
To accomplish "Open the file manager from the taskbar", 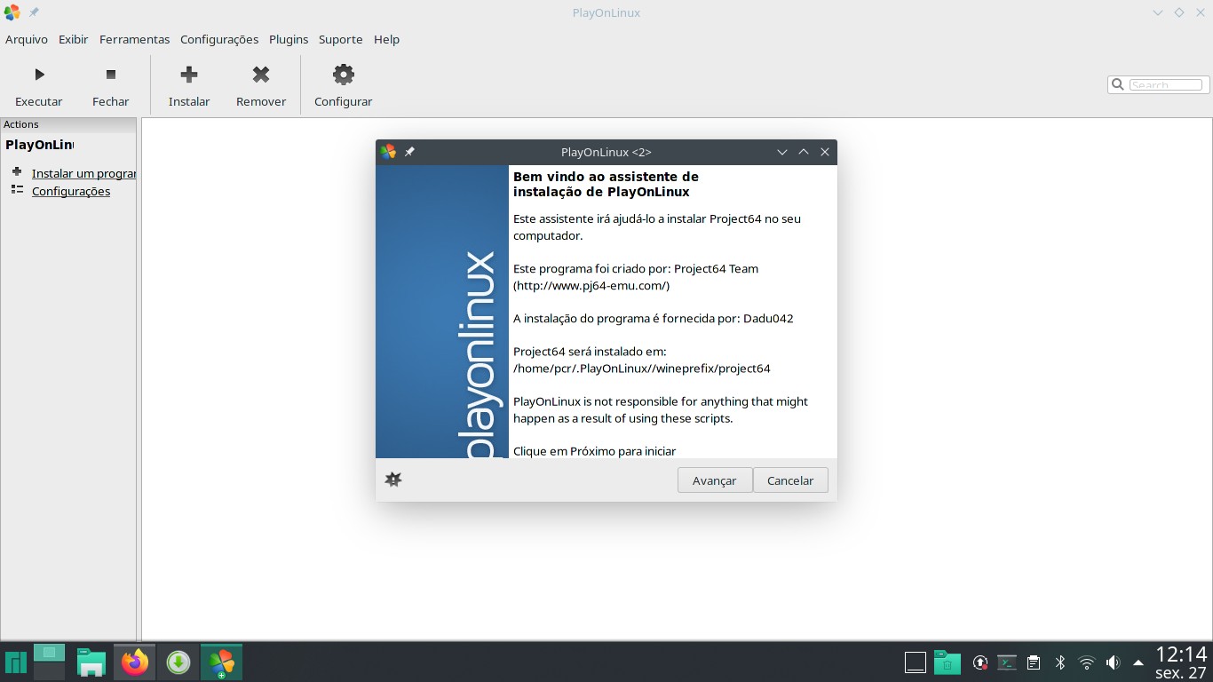I will (91, 662).
